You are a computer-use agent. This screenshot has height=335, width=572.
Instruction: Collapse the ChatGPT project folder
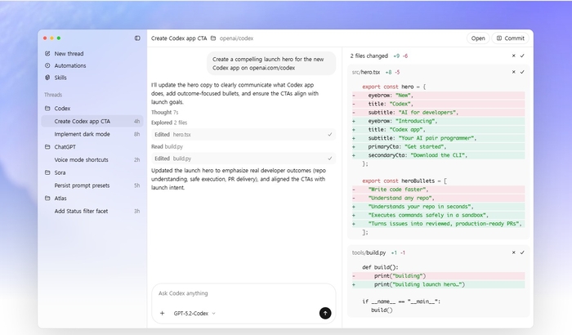click(47, 147)
